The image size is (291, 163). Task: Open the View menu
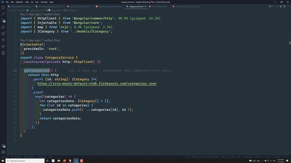click(27, 2)
